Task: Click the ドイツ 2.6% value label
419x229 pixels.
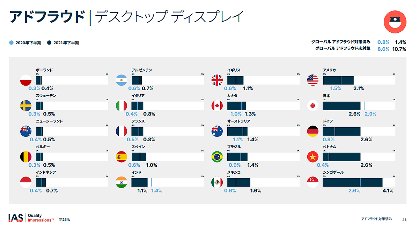Action: pyautogui.click(x=366, y=140)
